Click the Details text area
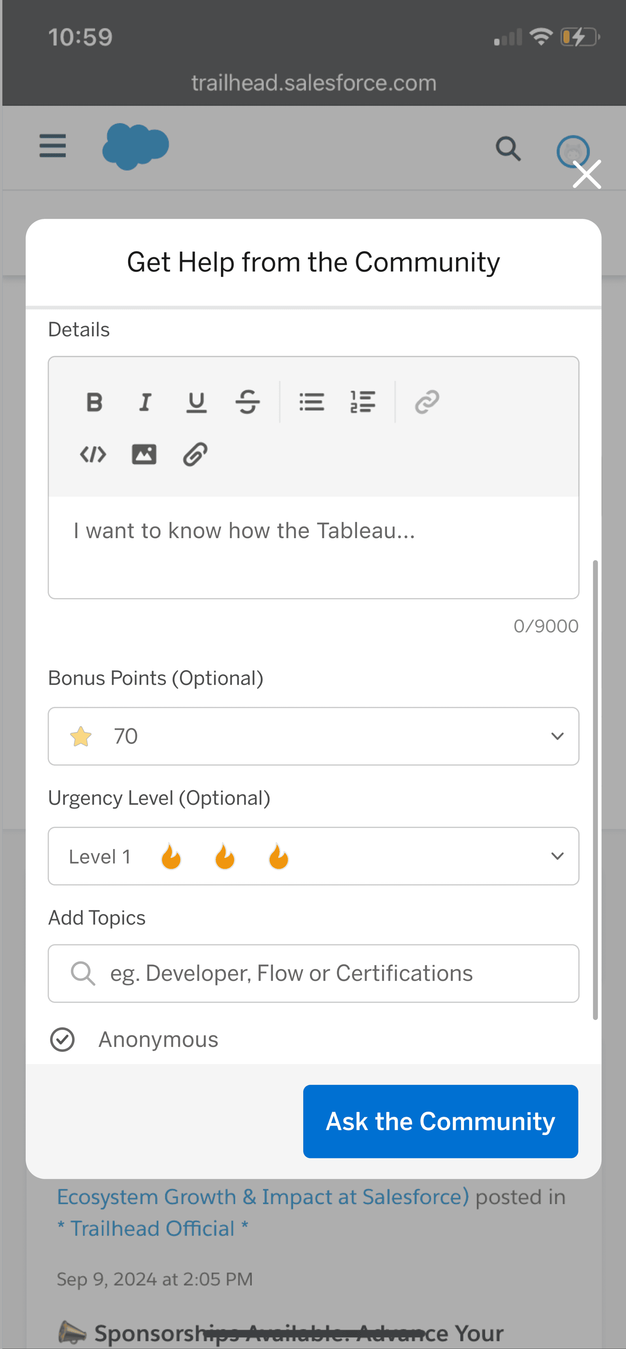The image size is (626, 1349). pyautogui.click(x=313, y=547)
